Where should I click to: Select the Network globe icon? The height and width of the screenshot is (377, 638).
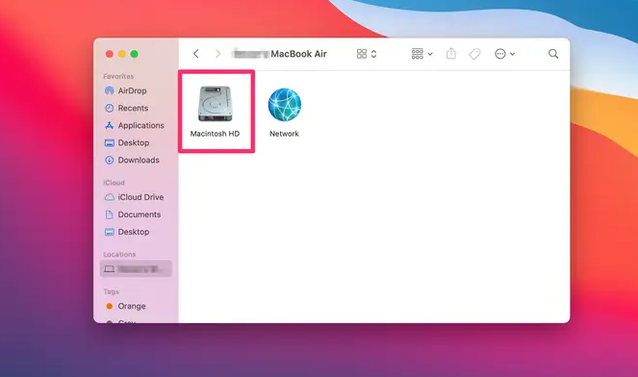pos(285,105)
